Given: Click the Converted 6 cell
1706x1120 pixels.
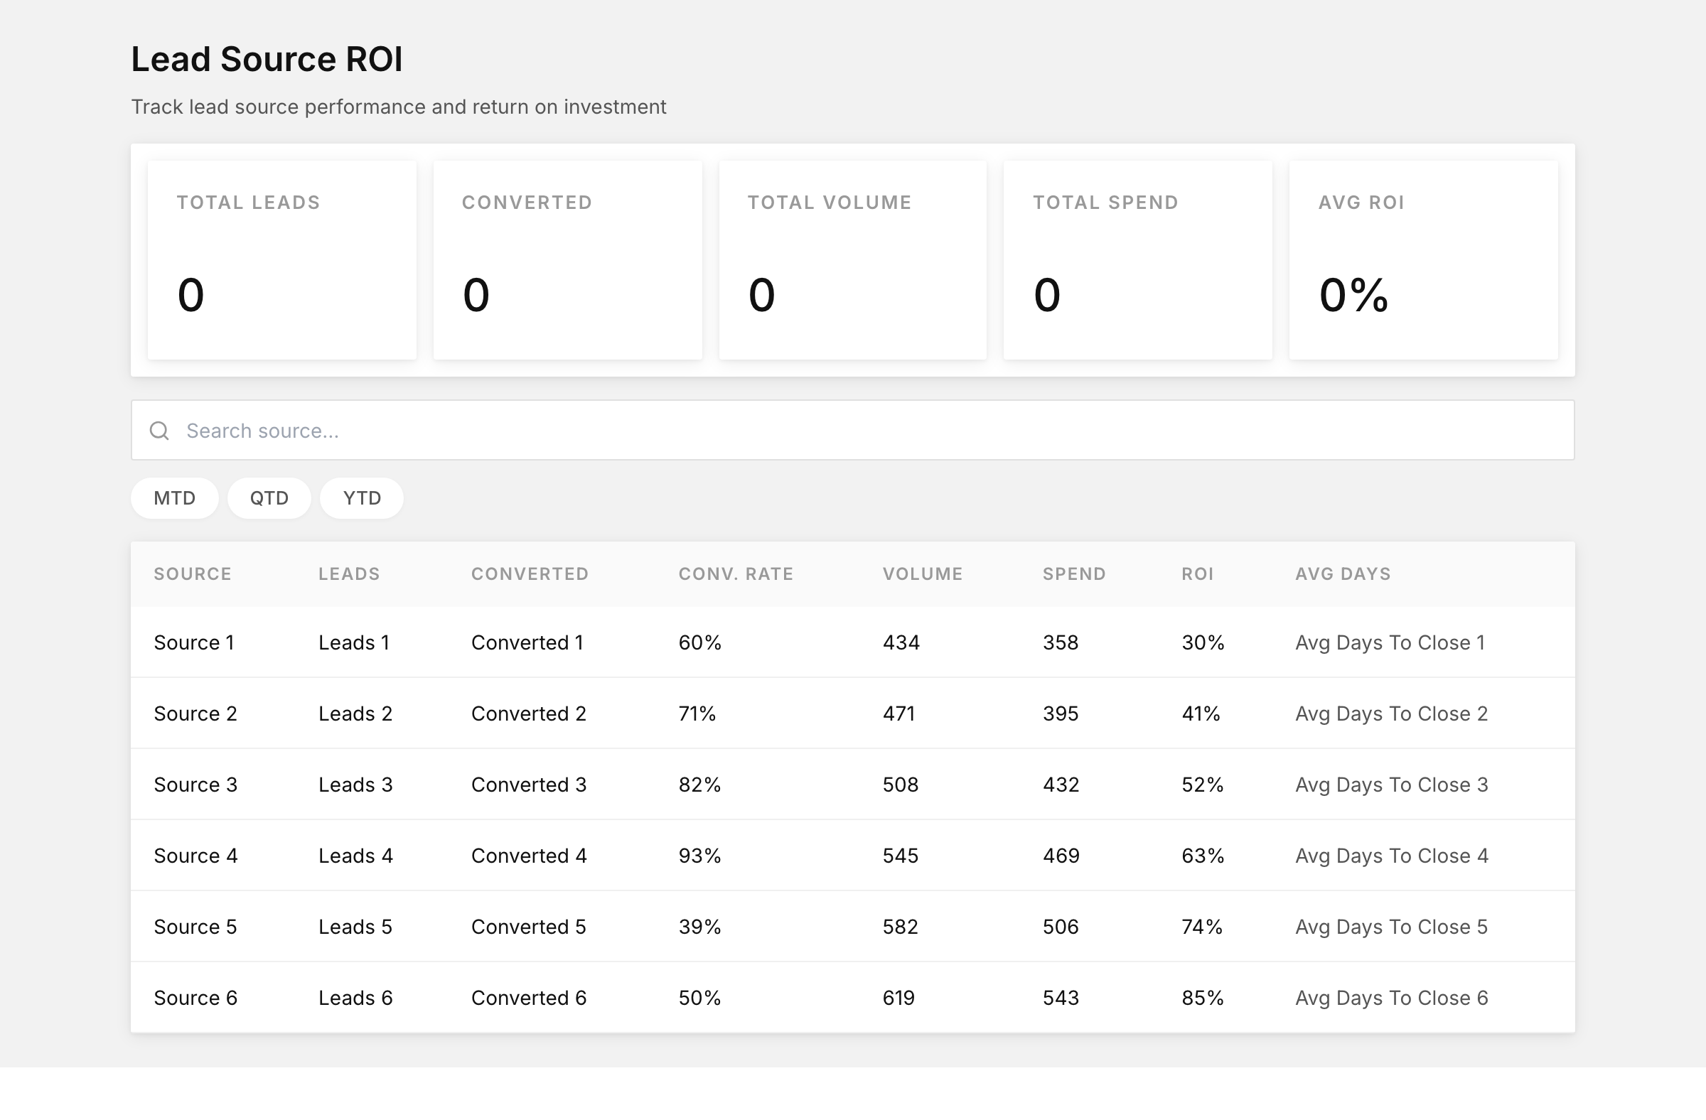Looking at the screenshot, I should (x=529, y=998).
